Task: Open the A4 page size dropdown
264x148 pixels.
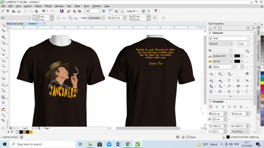Action: 29,18
